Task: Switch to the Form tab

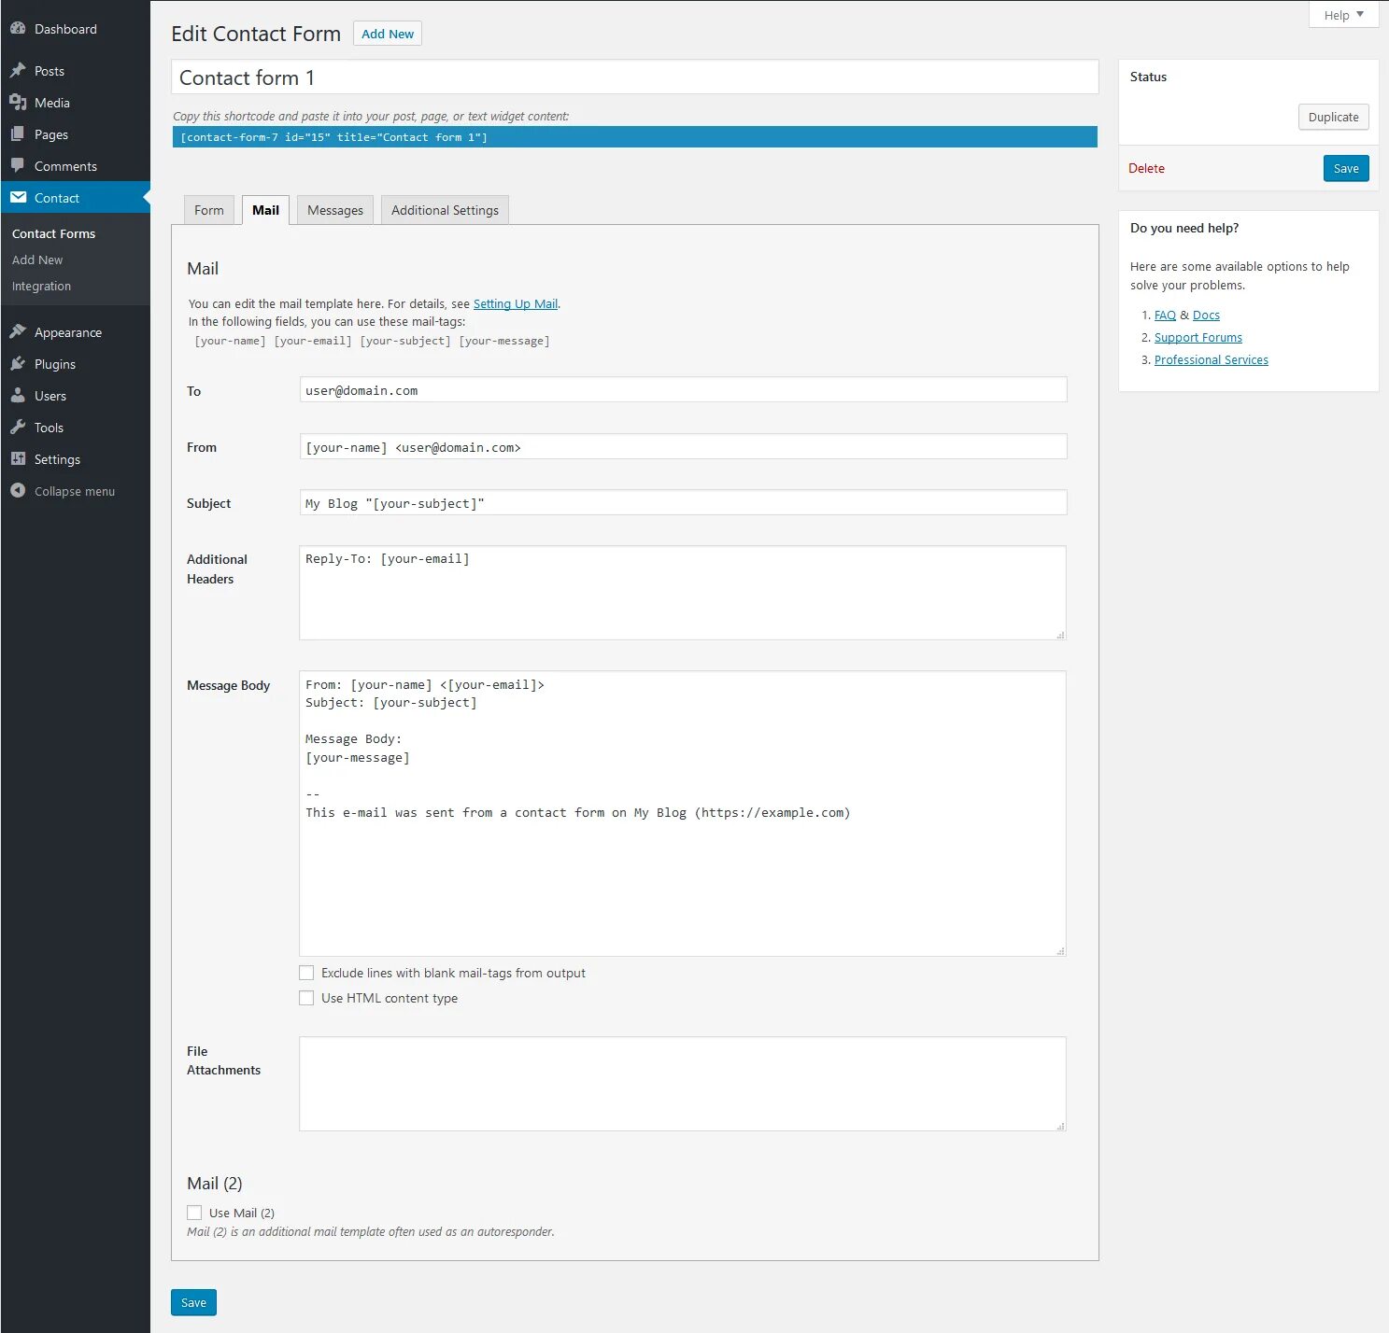Action: point(209,210)
